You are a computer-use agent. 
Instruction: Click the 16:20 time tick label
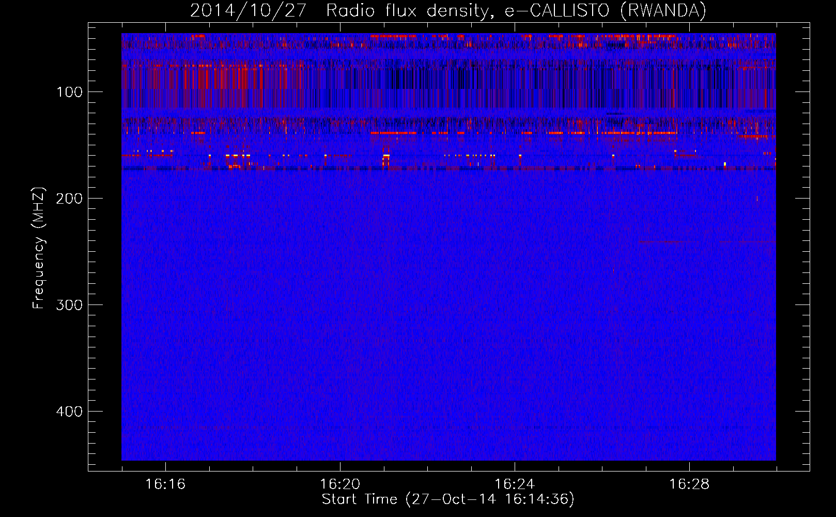tap(340, 484)
